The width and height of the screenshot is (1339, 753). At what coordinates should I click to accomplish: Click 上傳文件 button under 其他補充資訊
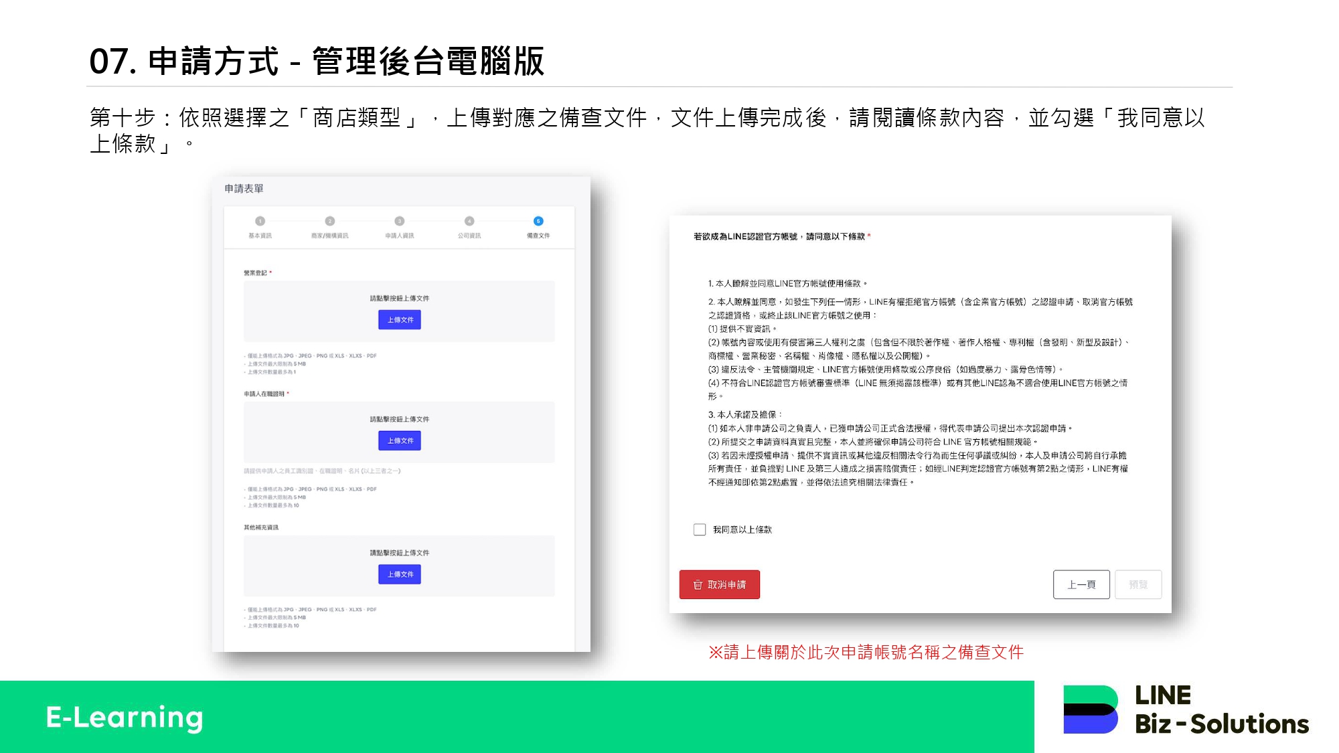[400, 574]
